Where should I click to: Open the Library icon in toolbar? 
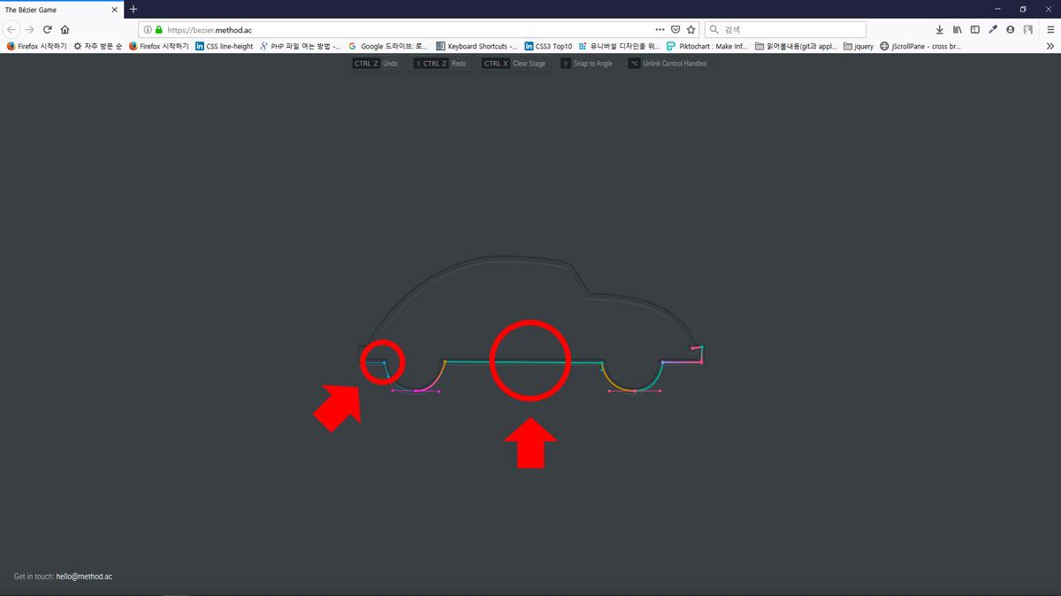click(957, 29)
